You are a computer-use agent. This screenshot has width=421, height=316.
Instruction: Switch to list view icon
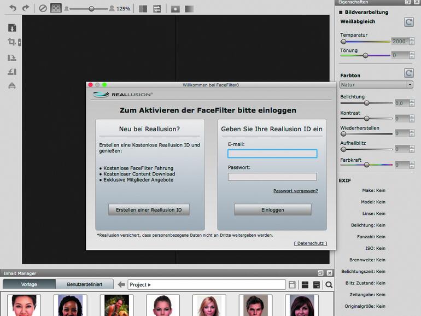click(317, 285)
